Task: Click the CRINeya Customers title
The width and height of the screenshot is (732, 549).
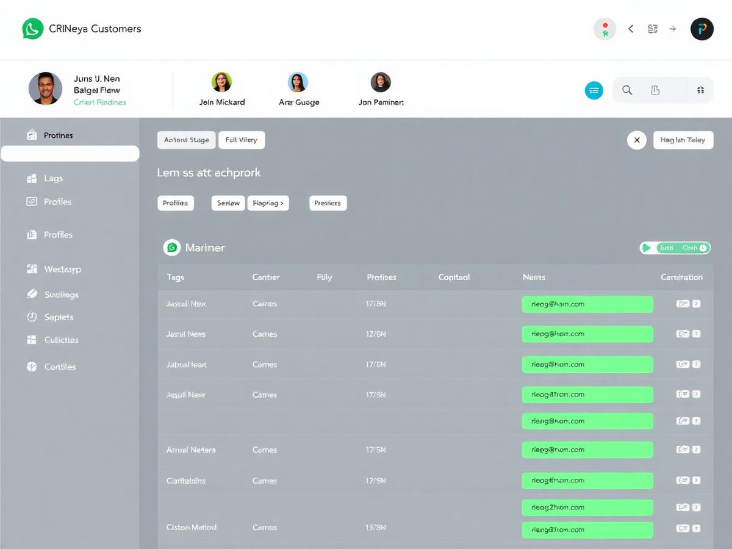Action: coord(95,29)
